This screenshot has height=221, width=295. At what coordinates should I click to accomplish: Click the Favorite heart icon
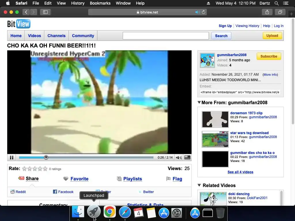(x=66, y=178)
